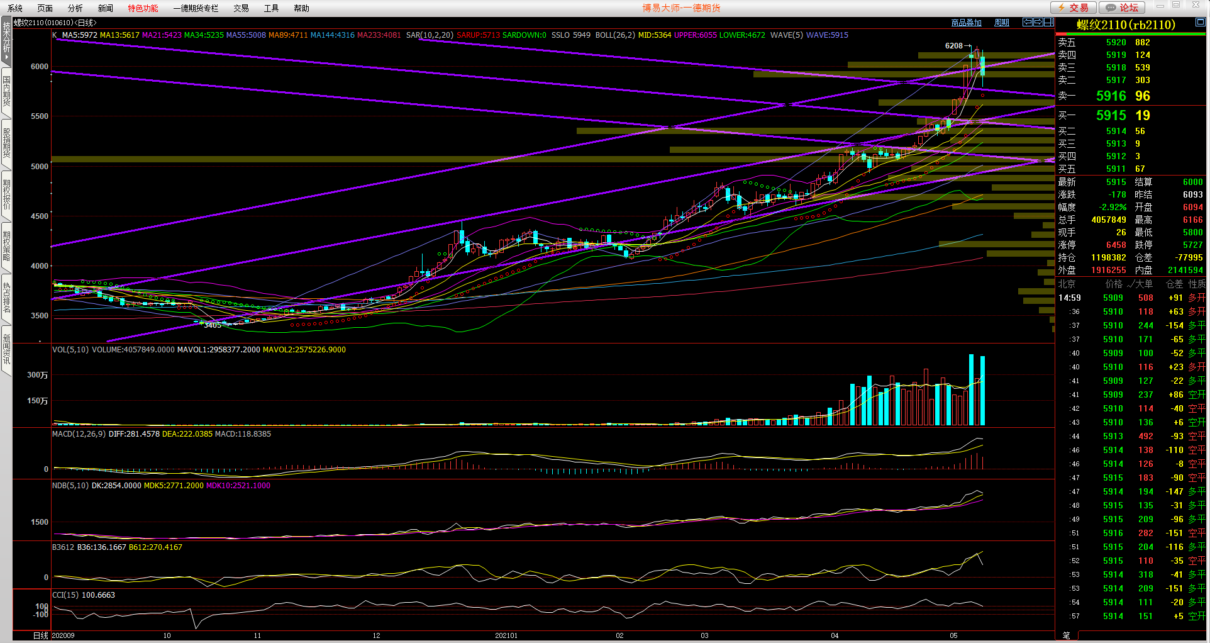This screenshot has width=1210, height=643.
Task: Click the 卖一 ask price 5916
Action: (x=1111, y=96)
